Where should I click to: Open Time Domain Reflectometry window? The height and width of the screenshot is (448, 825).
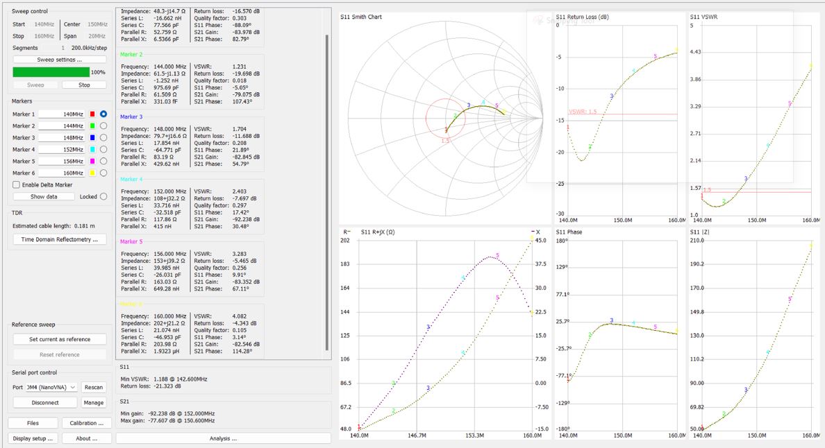60,239
